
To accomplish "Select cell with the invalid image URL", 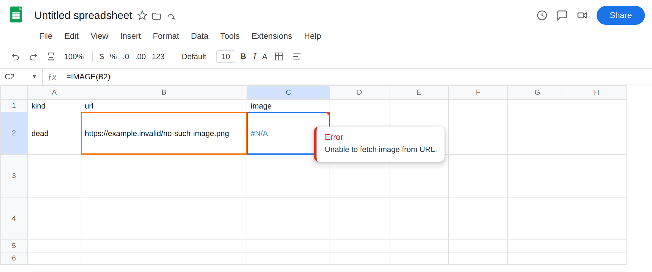I will tap(164, 133).
